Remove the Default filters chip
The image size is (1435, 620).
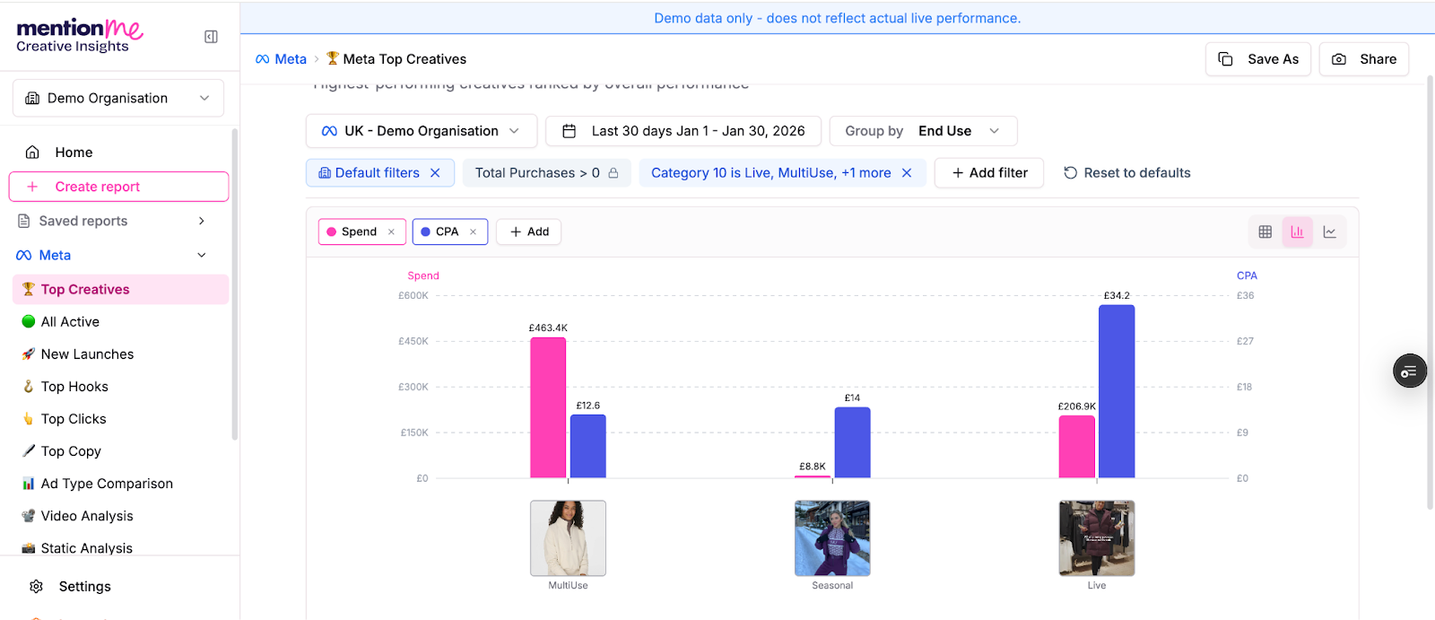[435, 173]
